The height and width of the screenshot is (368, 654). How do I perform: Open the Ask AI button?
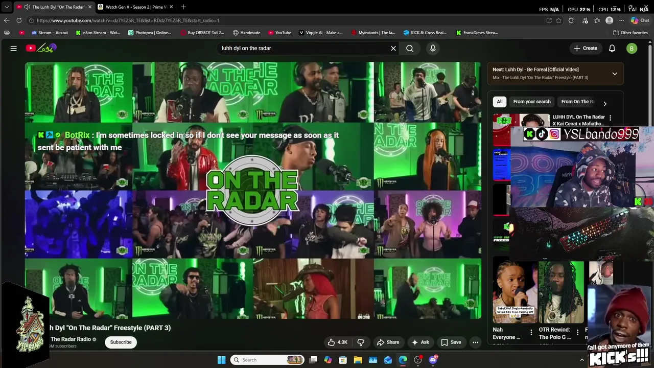[x=421, y=342]
